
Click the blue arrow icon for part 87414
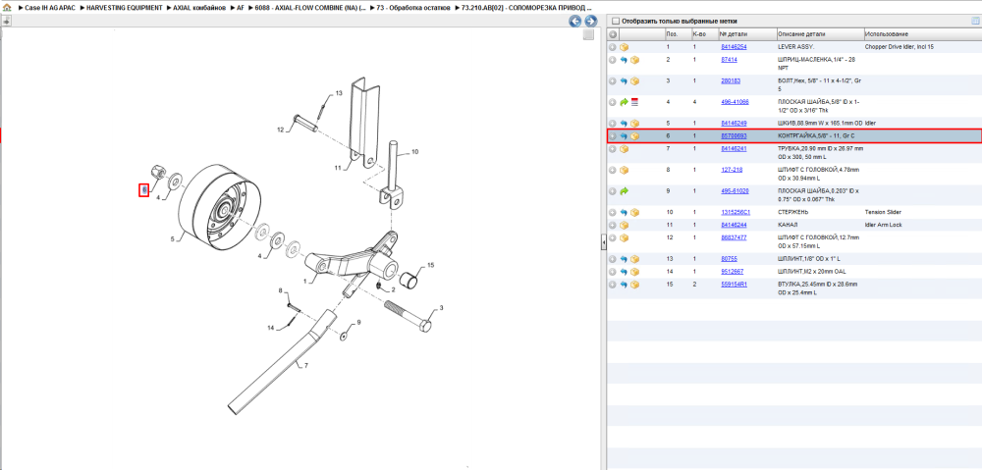[624, 60]
